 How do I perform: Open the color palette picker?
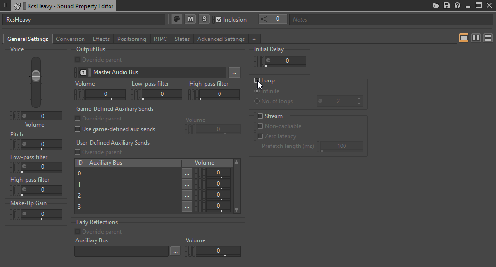pyautogui.click(x=177, y=19)
